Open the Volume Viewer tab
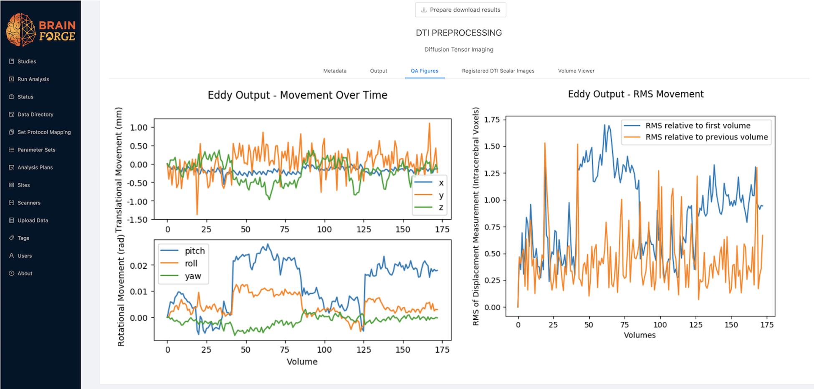Viewport: 814px width, 389px height. 576,71
